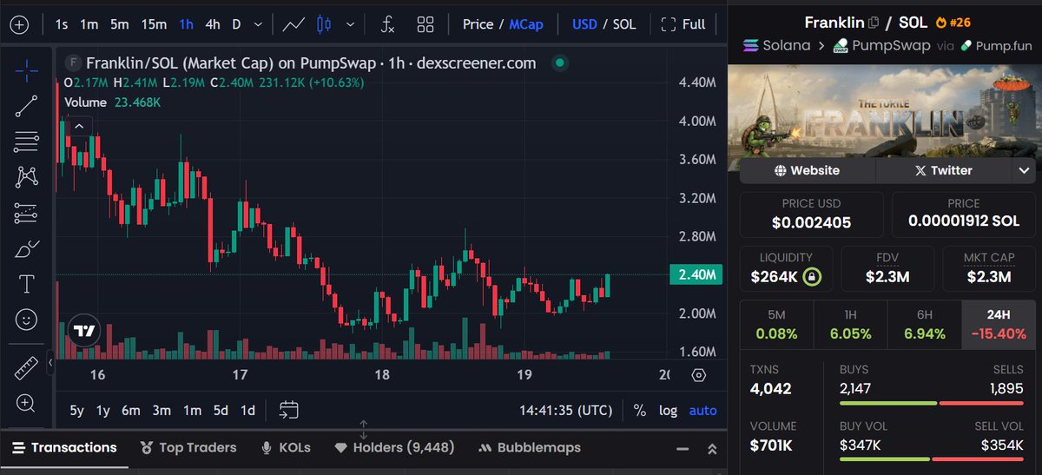Switch to line chart style
The width and height of the screenshot is (1042, 475).
(293, 24)
